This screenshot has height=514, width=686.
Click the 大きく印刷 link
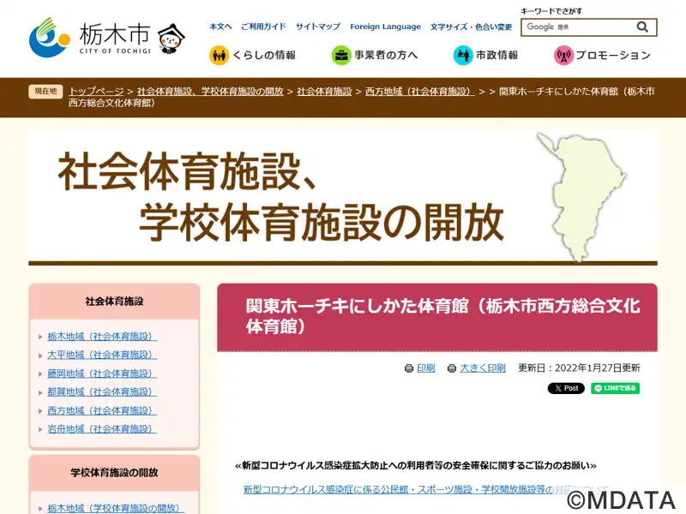(x=483, y=368)
